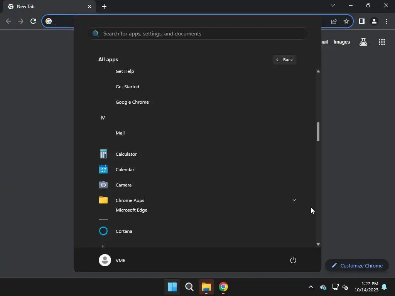This screenshot has width=395, height=296.
Task: Click the share page icon in address bar
Action: coord(334,21)
